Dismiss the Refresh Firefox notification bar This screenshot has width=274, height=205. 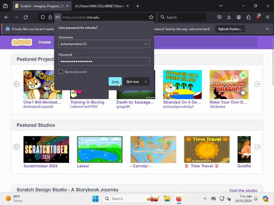point(267,29)
